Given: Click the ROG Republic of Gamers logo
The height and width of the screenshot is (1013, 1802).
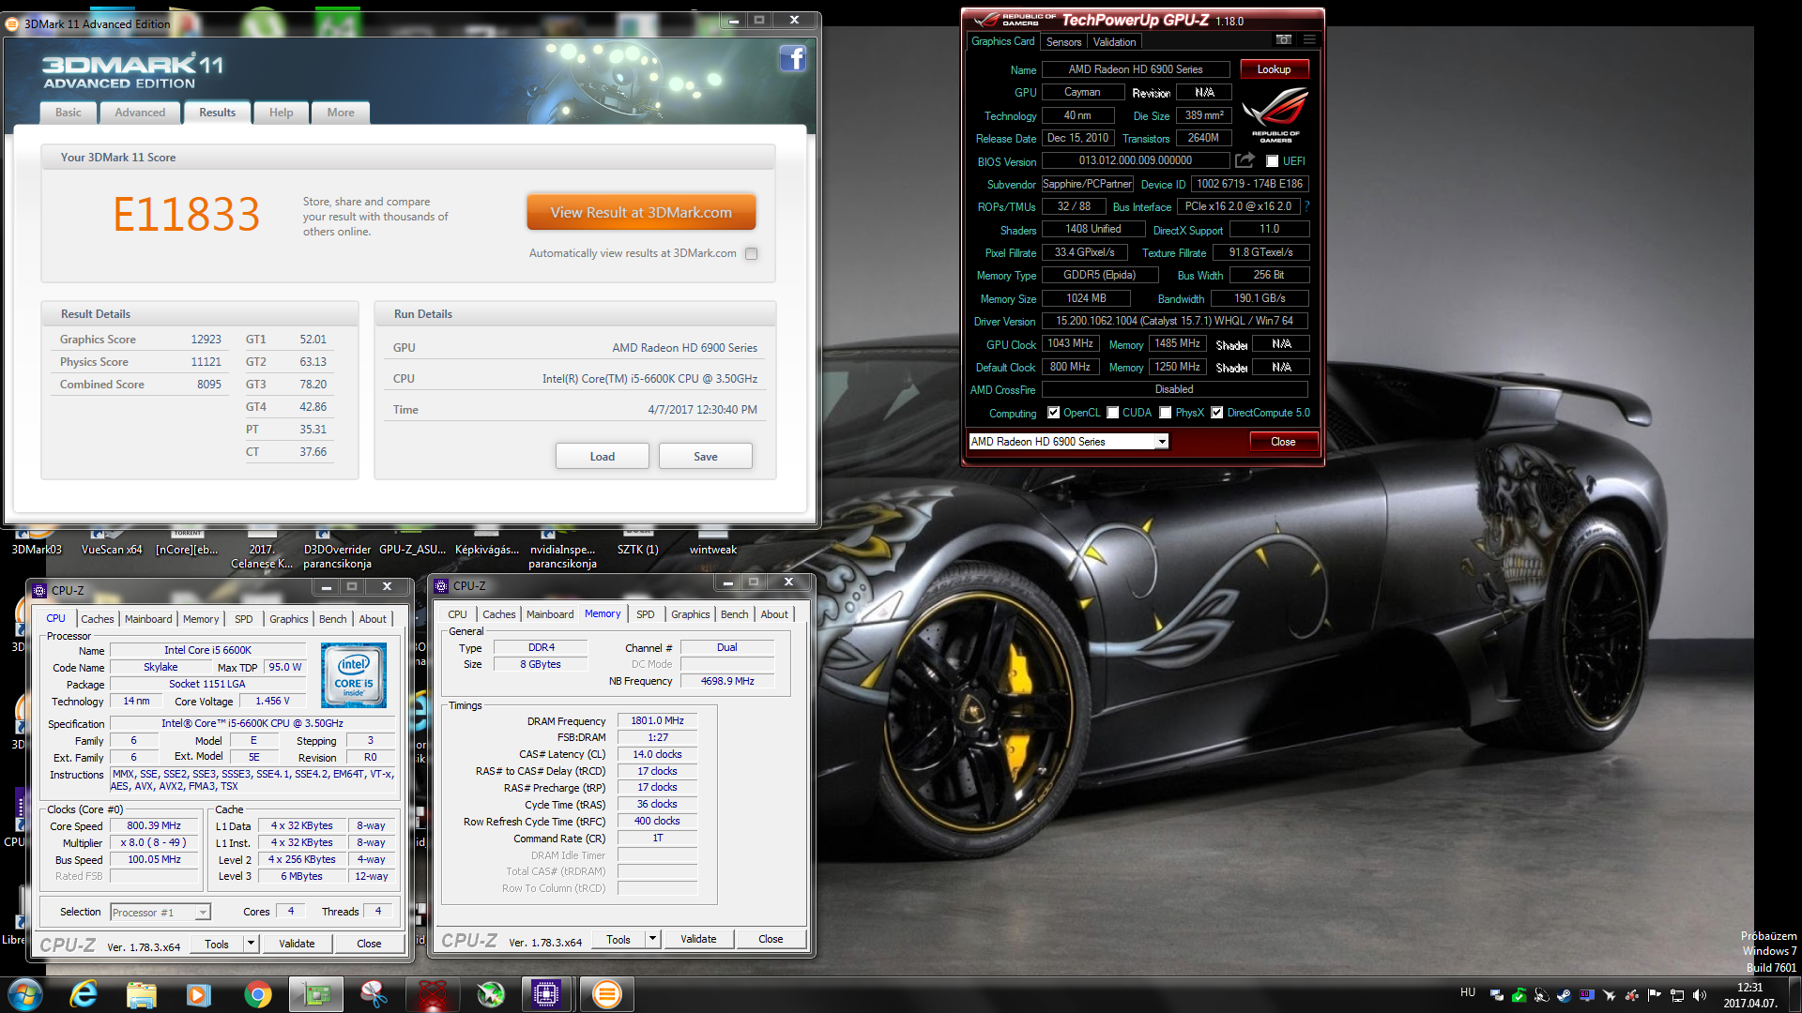Looking at the screenshot, I should tap(1275, 114).
